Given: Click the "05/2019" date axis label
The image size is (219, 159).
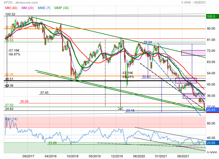Looking at the screenshot, I should (95, 156).
